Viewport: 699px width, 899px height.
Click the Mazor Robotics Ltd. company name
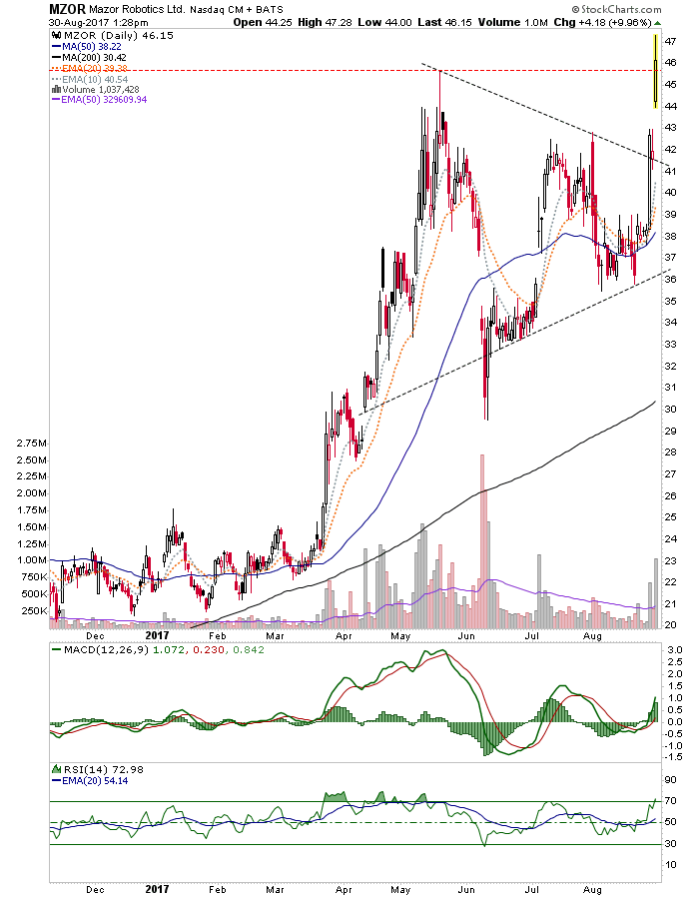(137, 10)
